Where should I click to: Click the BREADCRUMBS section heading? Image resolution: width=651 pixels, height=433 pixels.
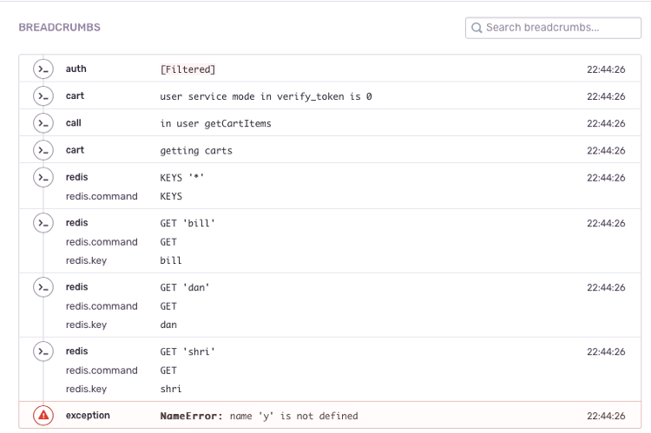tap(59, 28)
